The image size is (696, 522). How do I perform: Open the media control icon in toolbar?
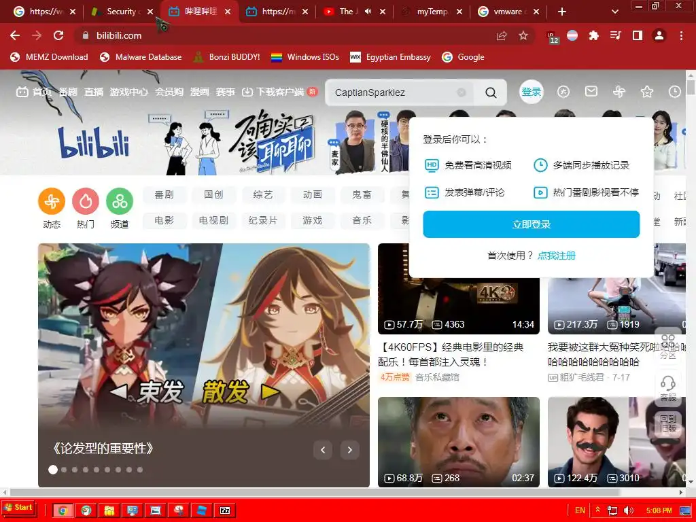[x=615, y=35]
